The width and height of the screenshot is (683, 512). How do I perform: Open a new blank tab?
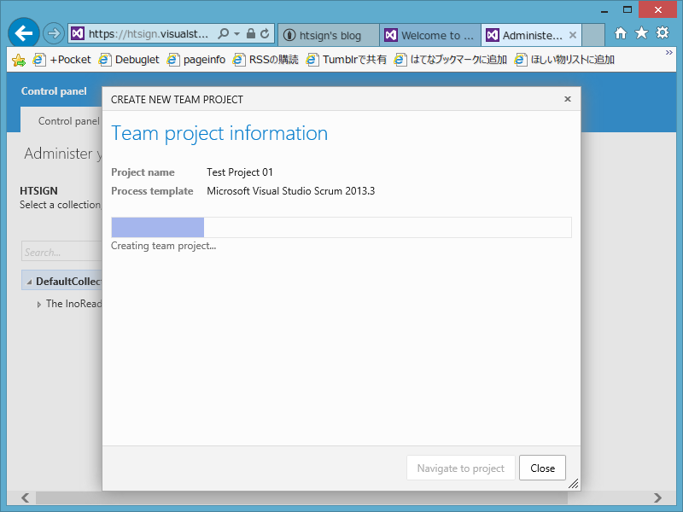593,35
